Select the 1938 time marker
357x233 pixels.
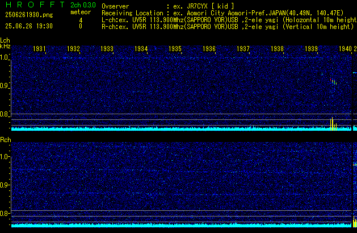coord(277,49)
